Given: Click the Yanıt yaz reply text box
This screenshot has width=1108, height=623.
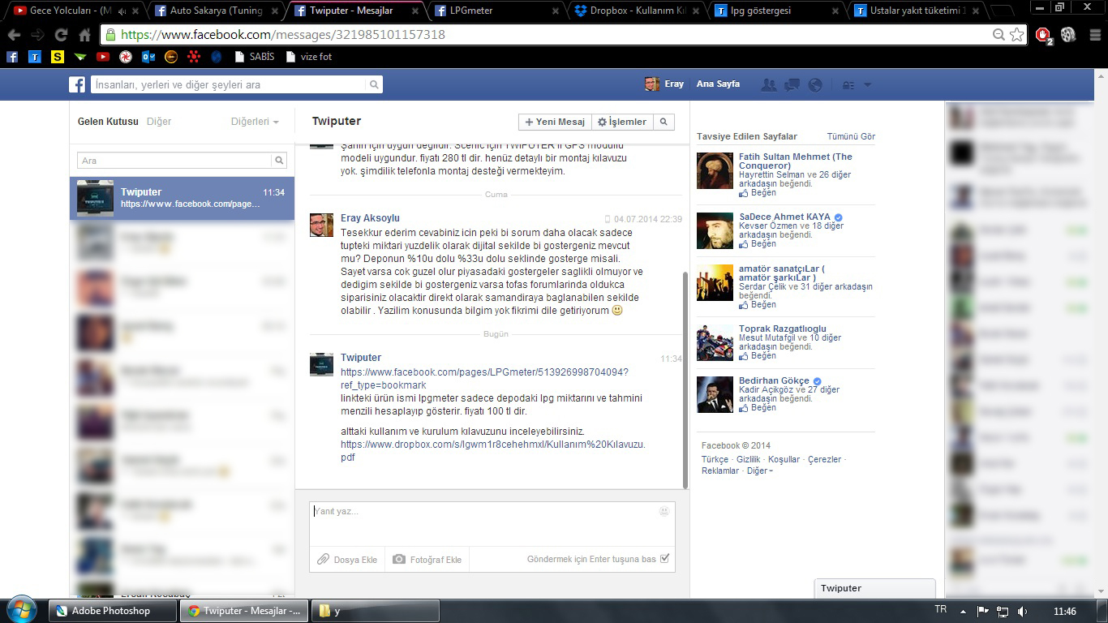Looking at the screenshot, I should point(492,523).
